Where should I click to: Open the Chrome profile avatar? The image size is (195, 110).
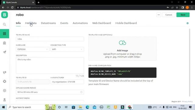(x=187, y=7)
